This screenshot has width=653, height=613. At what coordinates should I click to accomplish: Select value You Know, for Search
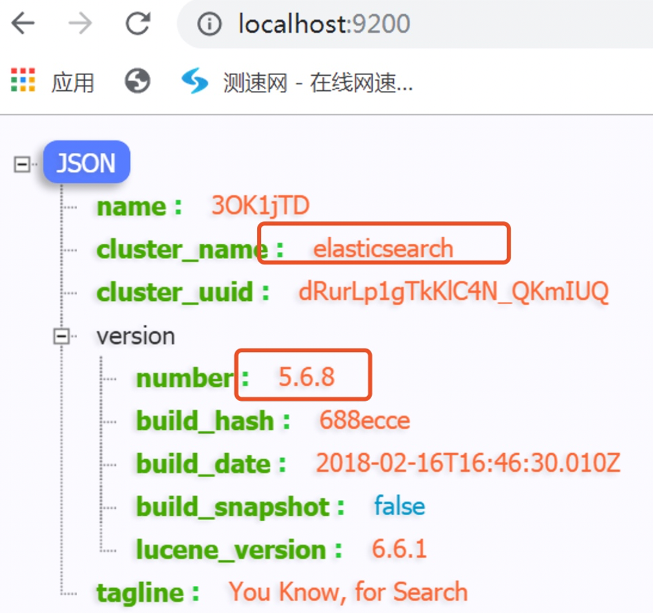click(348, 592)
